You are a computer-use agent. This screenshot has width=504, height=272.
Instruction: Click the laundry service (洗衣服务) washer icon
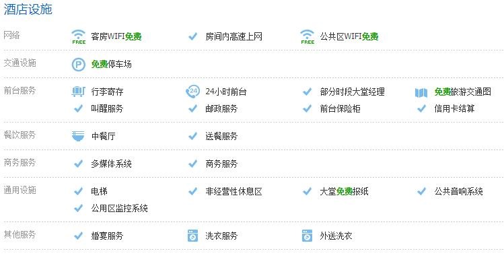(193, 236)
